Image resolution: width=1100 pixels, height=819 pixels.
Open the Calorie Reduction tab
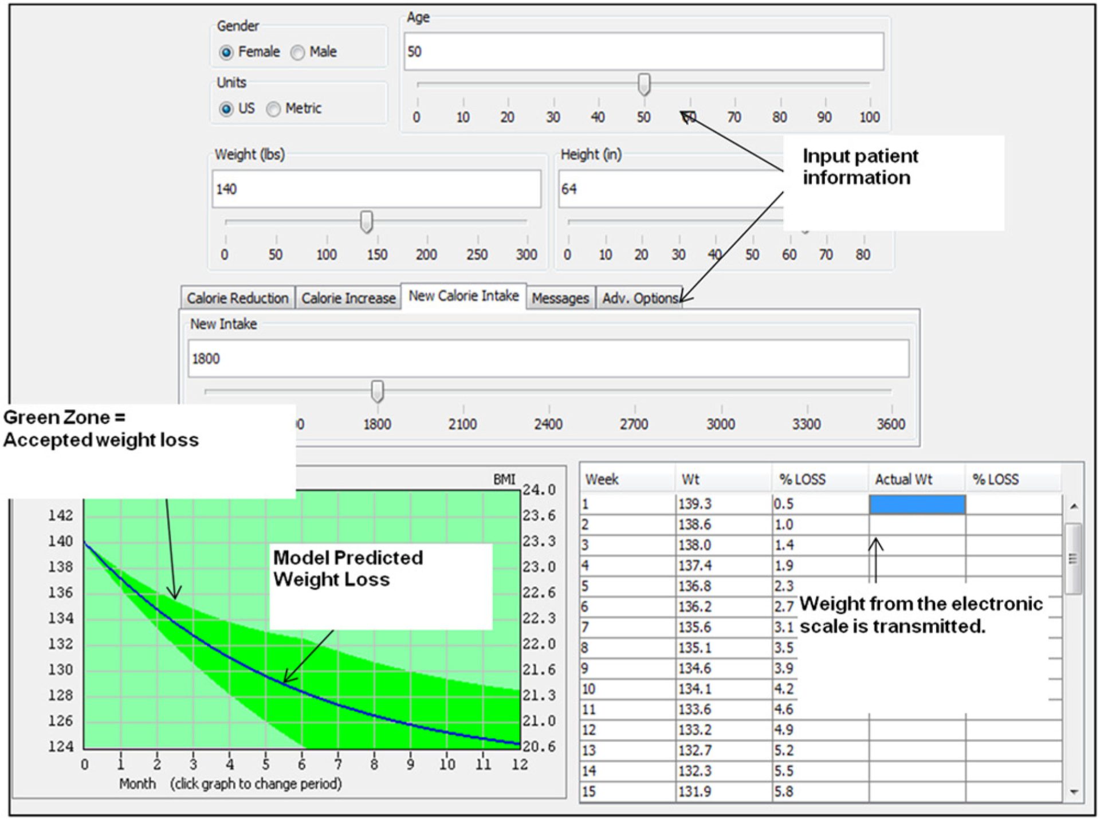point(238,299)
